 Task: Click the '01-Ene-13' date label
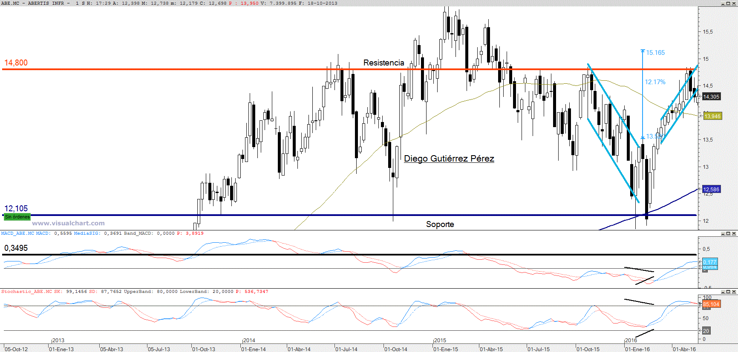(x=61, y=349)
